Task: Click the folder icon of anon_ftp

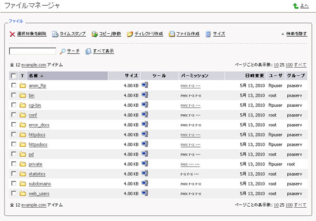Action: pos(23,86)
